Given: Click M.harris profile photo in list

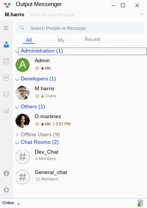Looking at the screenshot, I should tap(23, 93).
